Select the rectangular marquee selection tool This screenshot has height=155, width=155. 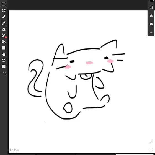(4, 4)
